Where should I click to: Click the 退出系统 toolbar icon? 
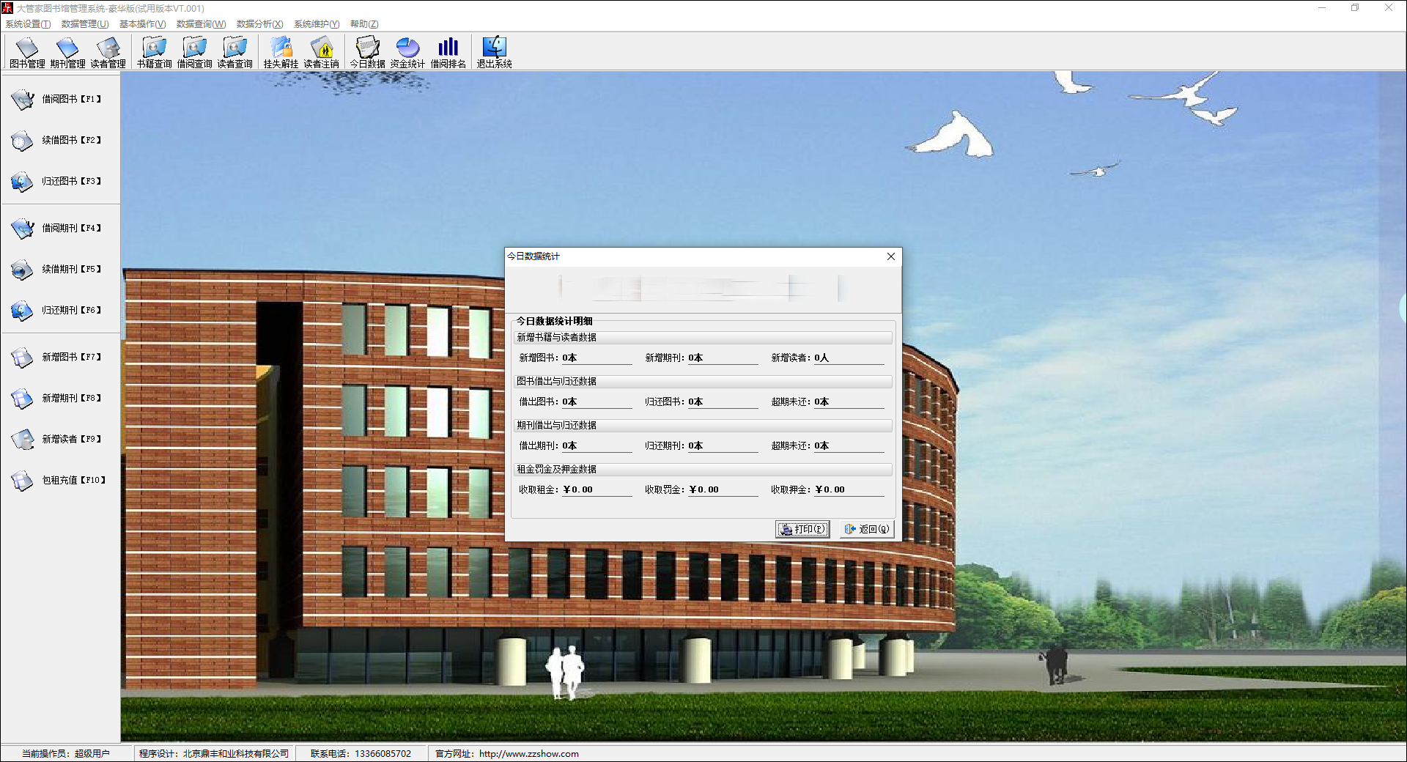(494, 53)
